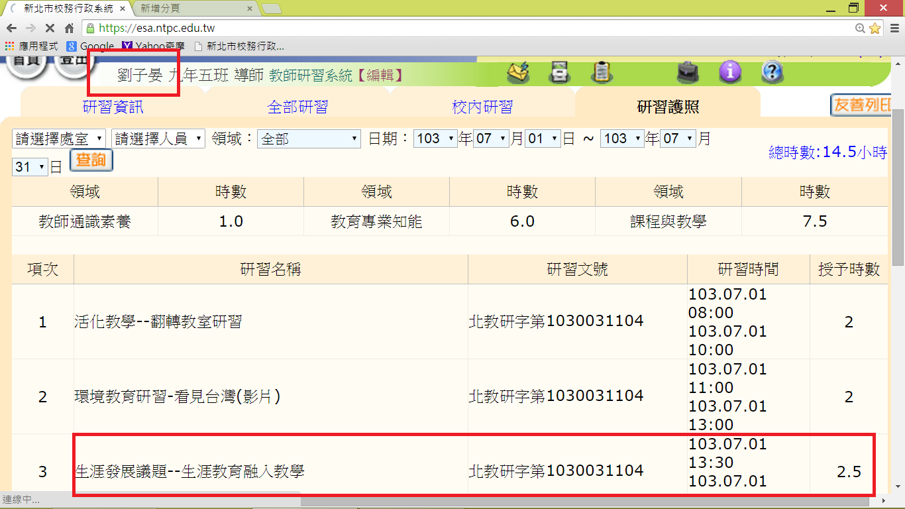Stop page loading with X icon
The width and height of the screenshot is (905, 509).
pos(50,28)
